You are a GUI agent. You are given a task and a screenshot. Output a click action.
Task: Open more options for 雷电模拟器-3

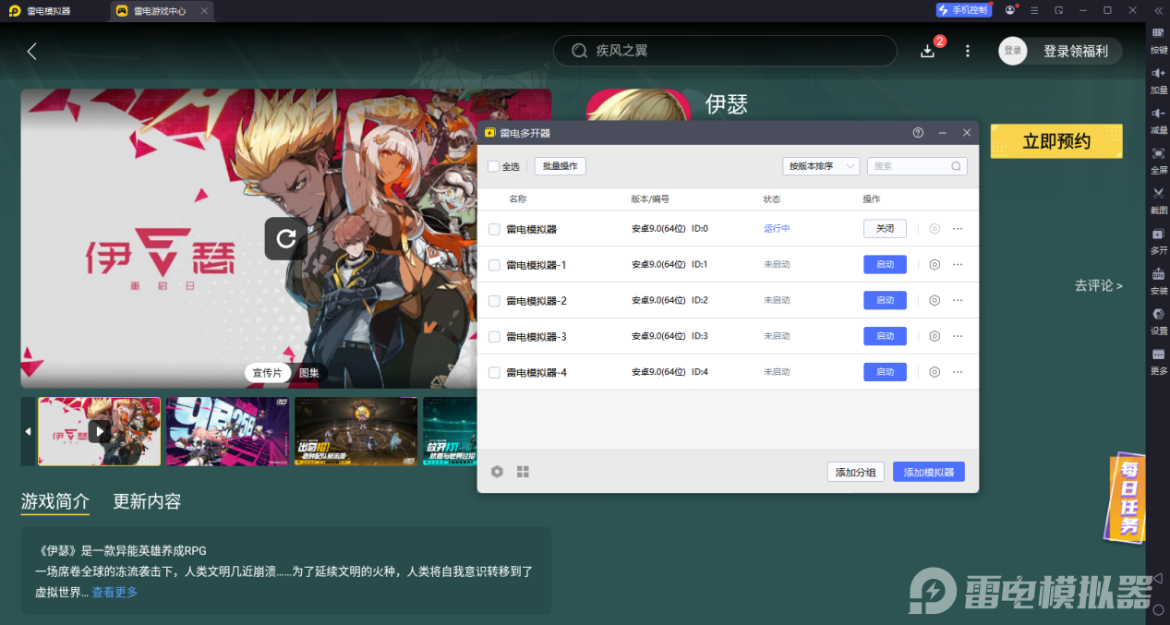(x=958, y=336)
